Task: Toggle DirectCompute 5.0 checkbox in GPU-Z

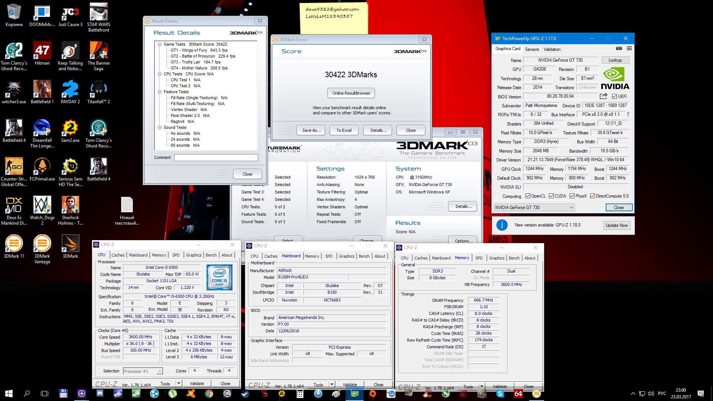Action: 592,196
